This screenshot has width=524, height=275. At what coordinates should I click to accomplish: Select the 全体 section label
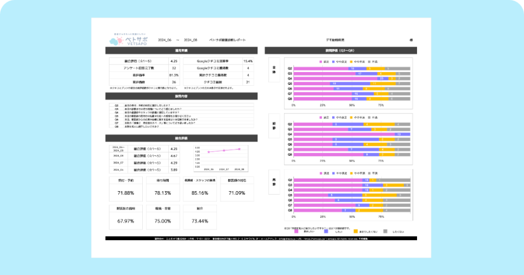pyautogui.click(x=274, y=72)
